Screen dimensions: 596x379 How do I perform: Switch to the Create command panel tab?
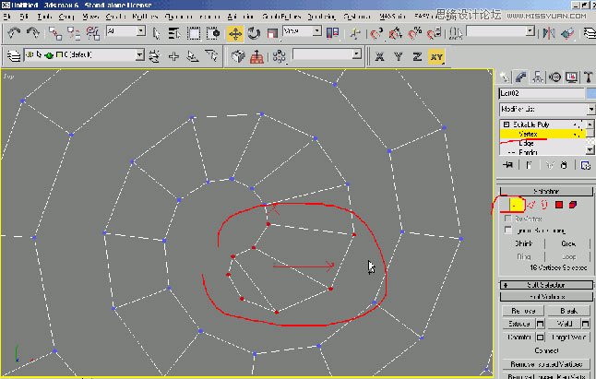pos(505,77)
